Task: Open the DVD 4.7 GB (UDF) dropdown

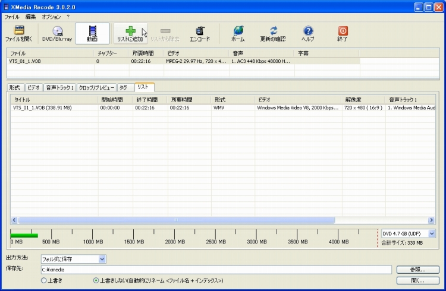Action: pyautogui.click(x=408, y=233)
